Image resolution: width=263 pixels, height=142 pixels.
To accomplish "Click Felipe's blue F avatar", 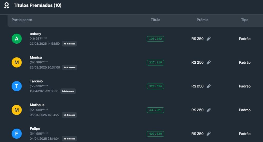I will point(17,134).
